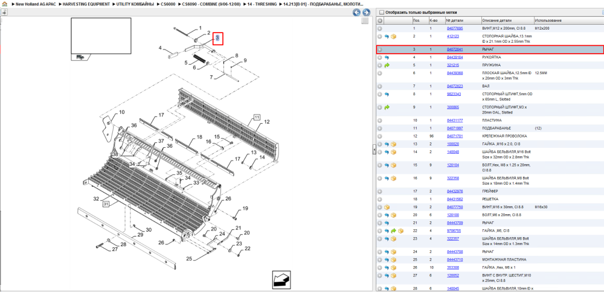Screen dimensions: 604x292
Task: Select boxed callout 11 on the diagram
Action: coord(257,117)
